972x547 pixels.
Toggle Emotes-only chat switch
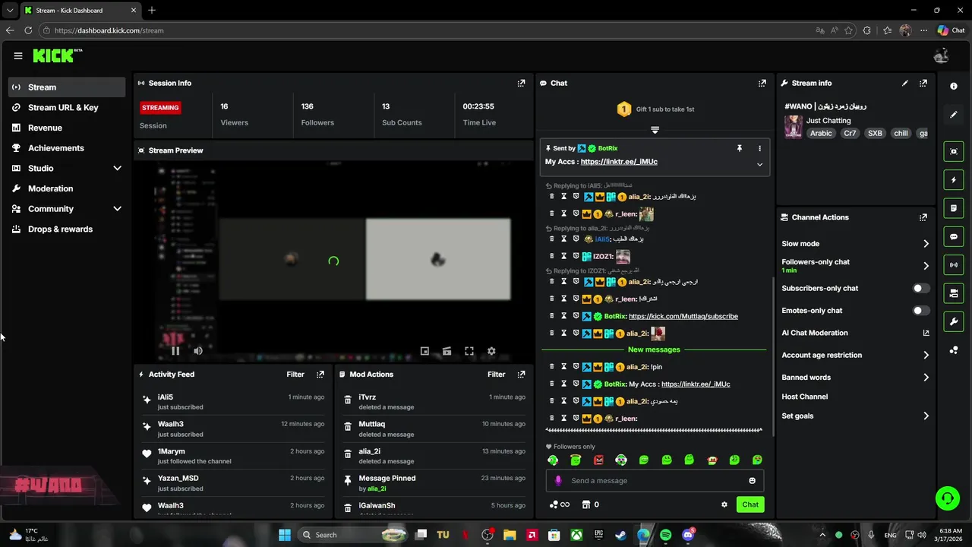coord(920,311)
